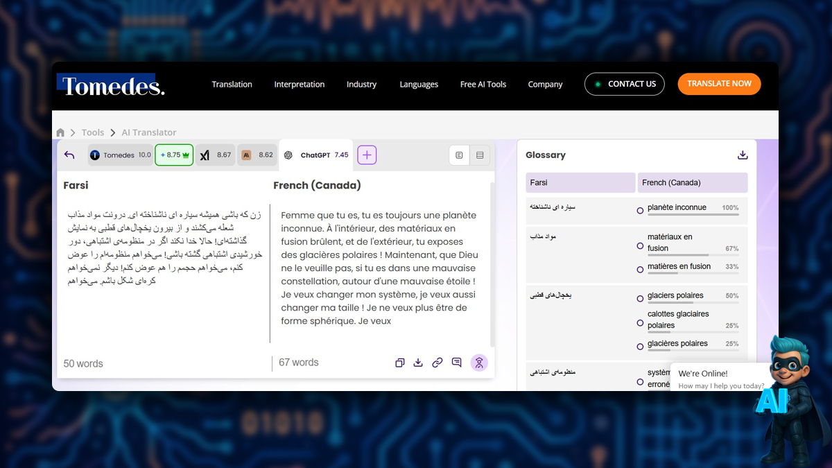
Task: Click the 'We're Online!' chat bubble
Action: click(721, 379)
